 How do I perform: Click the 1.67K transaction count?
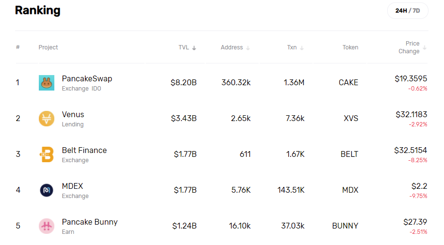[296, 154]
